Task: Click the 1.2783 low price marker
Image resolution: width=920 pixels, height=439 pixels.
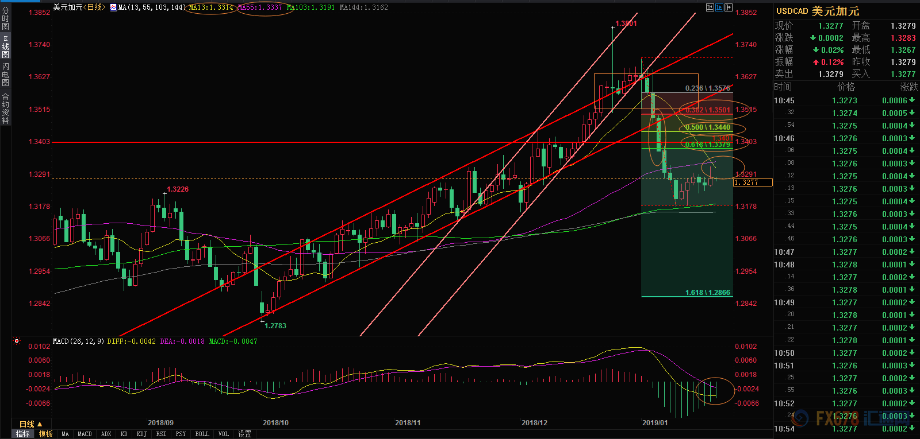Action: pos(275,326)
